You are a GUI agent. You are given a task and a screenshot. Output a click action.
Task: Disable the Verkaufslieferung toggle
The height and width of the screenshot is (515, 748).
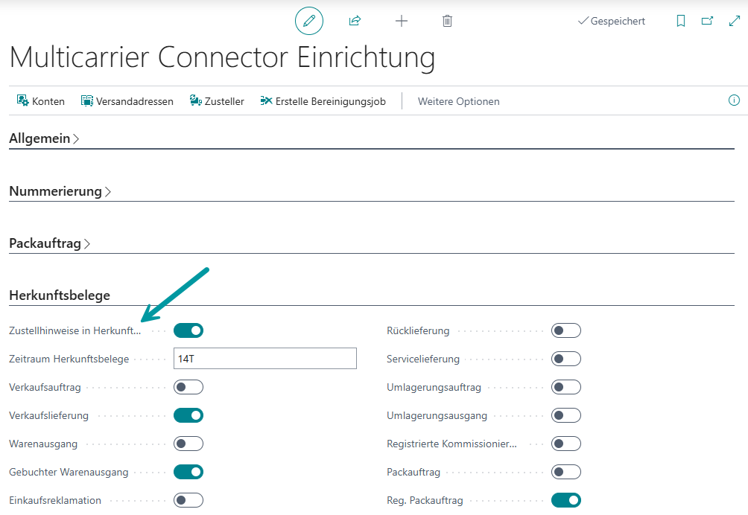pyautogui.click(x=188, y=415)
